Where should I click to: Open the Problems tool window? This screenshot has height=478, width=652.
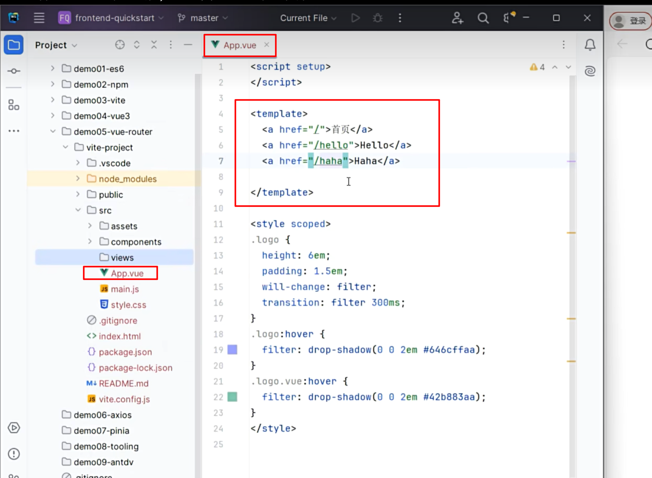[x=14, y=454]
